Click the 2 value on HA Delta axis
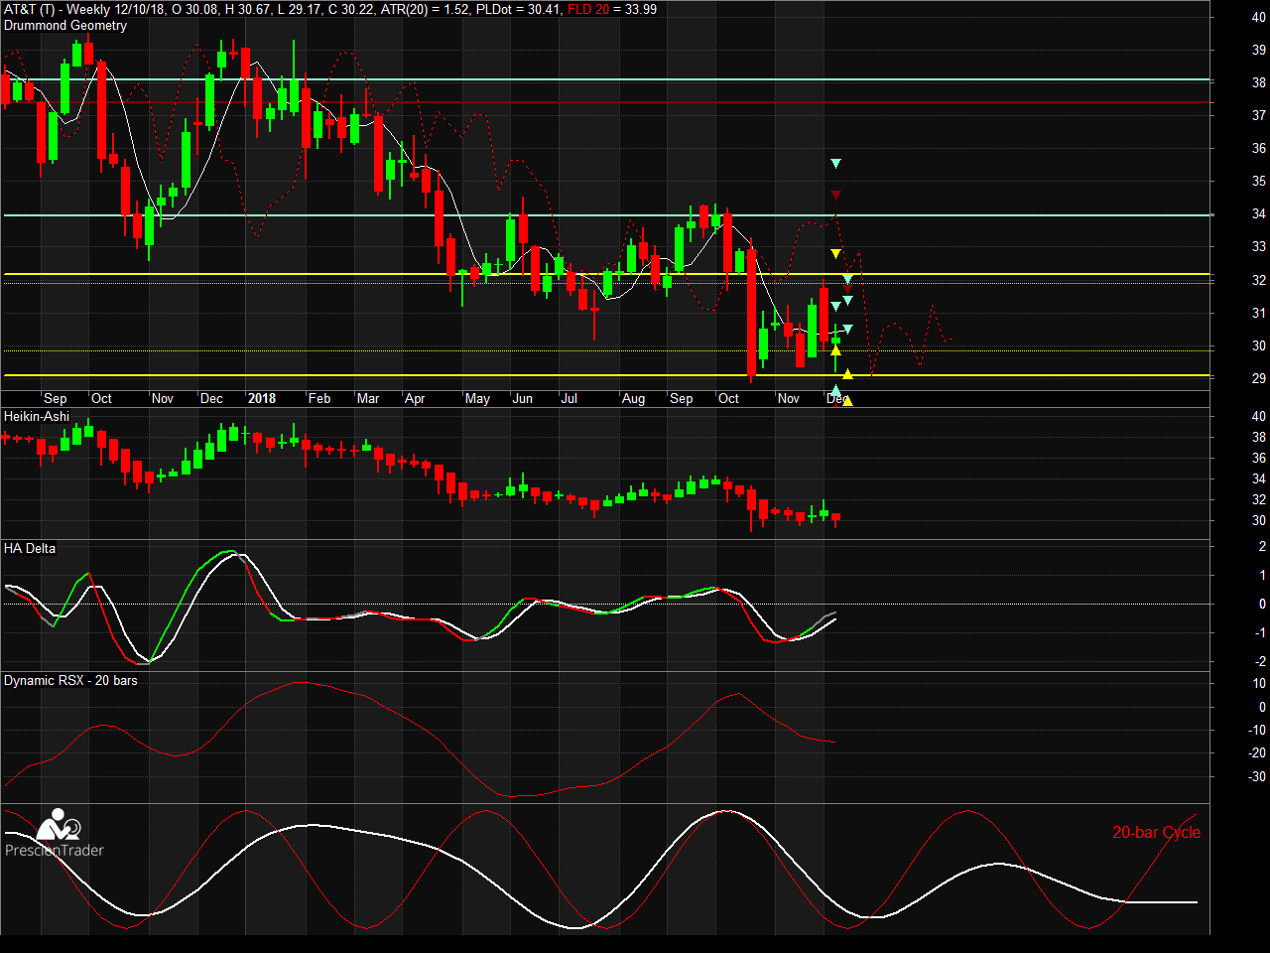This screenshot has height=953, width=1270. tap(1262, 546)
